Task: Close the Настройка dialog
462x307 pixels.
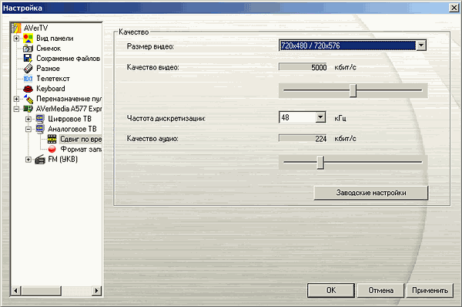Action: click(454, 8)
